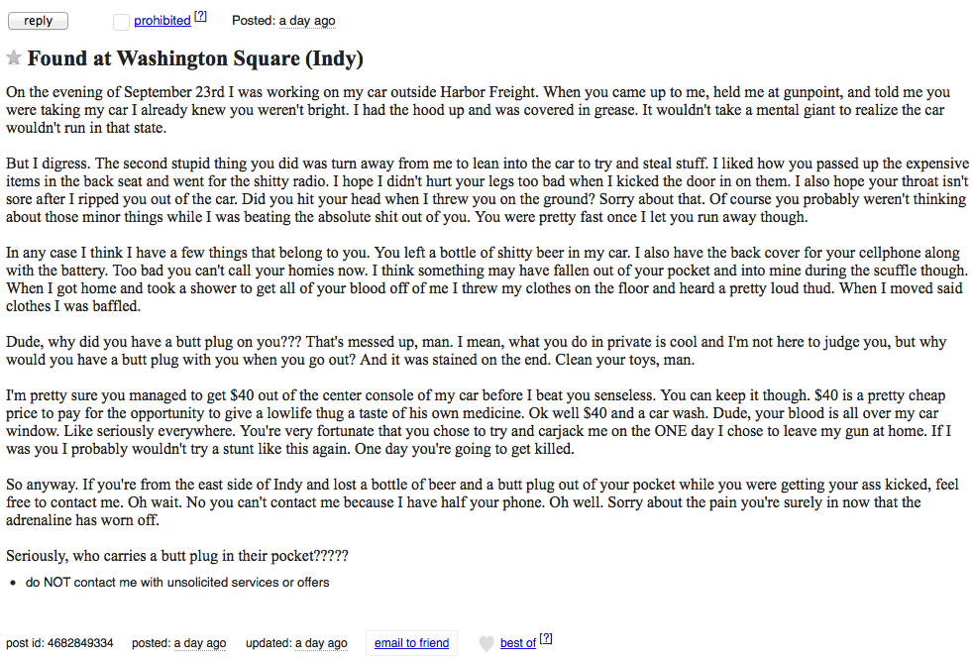Nominate the post via best of link

pyautogui.click(x=517, y=643)
